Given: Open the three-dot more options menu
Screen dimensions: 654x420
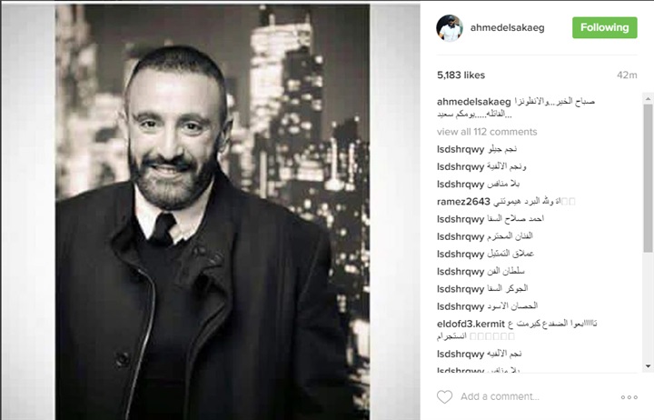Looking at the screenshot, I should tap(629, 397).
